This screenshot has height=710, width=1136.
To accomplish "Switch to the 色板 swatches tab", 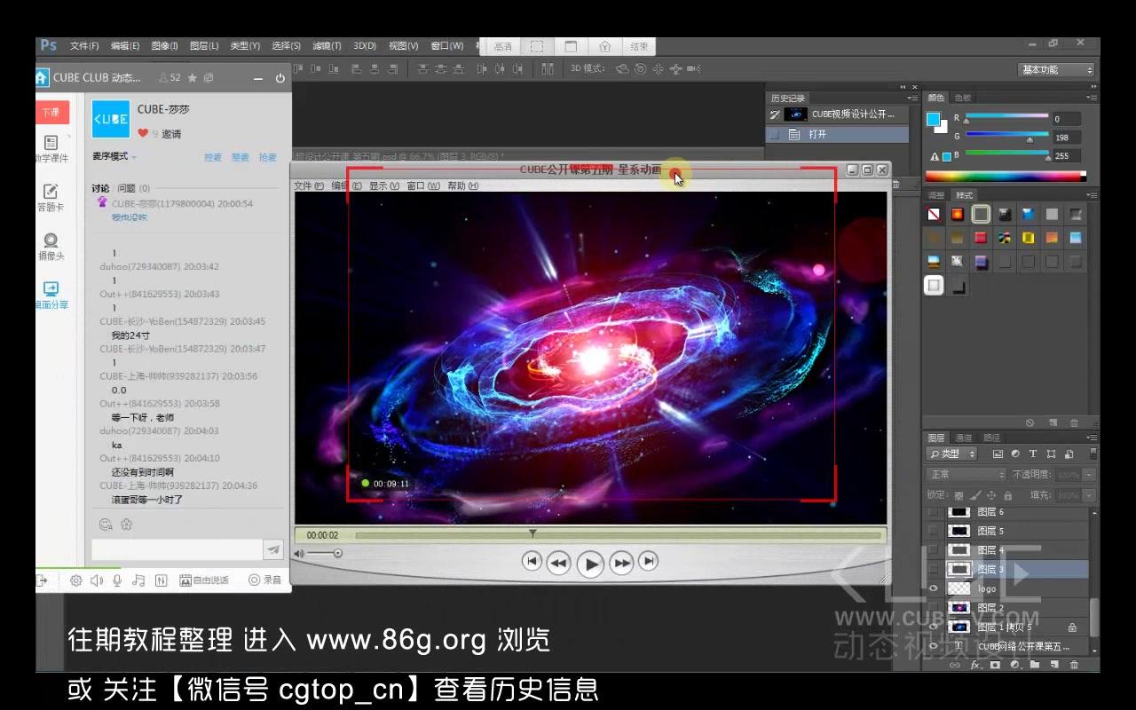I will [962, 98].
